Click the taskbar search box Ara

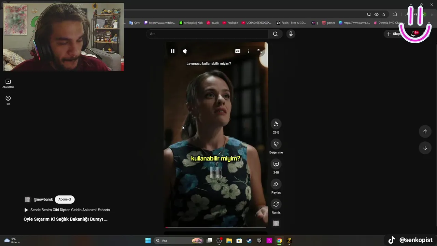click(x=179, y=241)
